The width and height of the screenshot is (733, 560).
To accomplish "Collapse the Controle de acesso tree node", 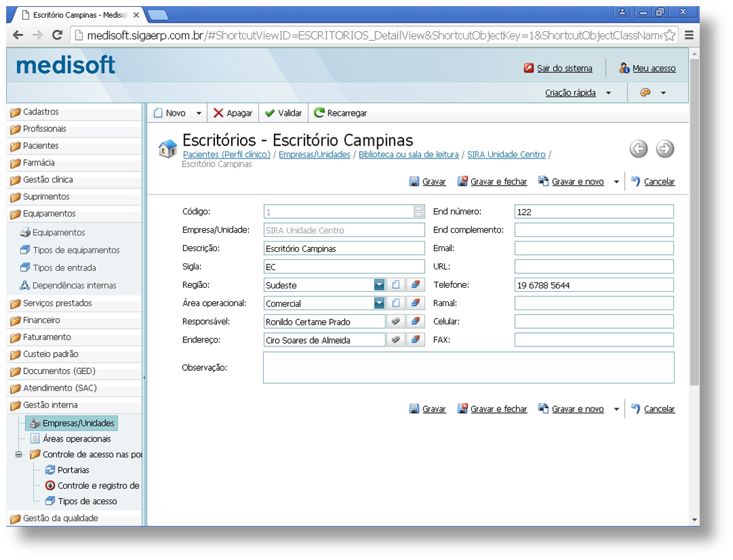I will coord(18,454).
